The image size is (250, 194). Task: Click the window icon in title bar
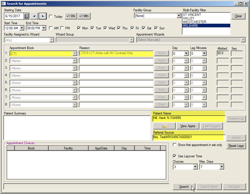click(3, 4)
